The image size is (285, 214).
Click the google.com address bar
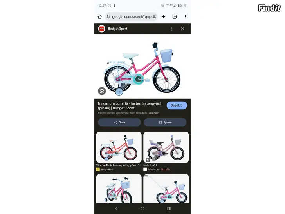pos(131,17)
